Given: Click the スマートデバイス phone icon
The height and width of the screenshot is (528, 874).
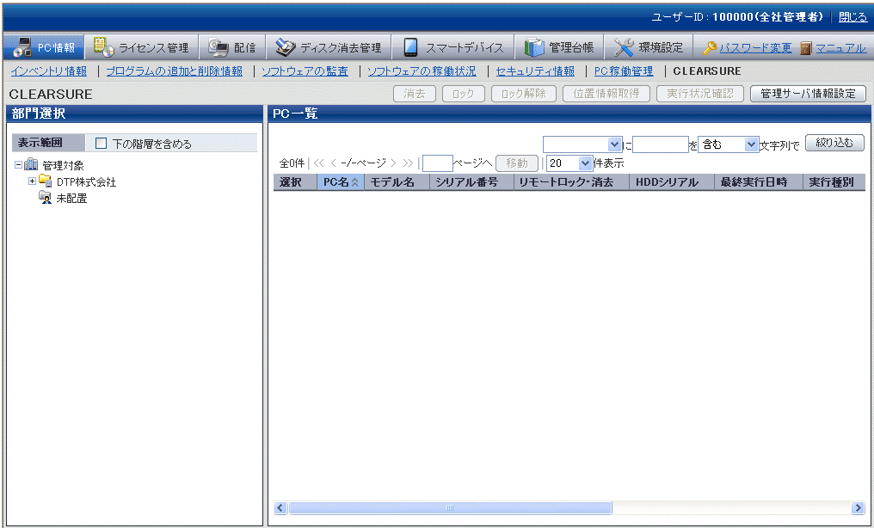Looking at the screenshot, I should [x=411, y=48].
